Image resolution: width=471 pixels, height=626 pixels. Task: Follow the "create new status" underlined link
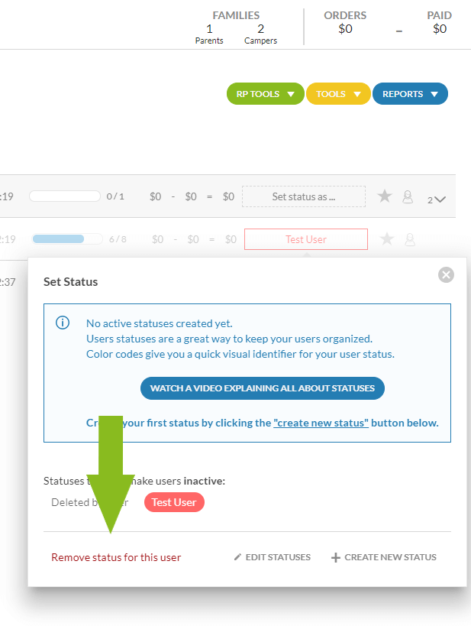[x=321, y=423]
